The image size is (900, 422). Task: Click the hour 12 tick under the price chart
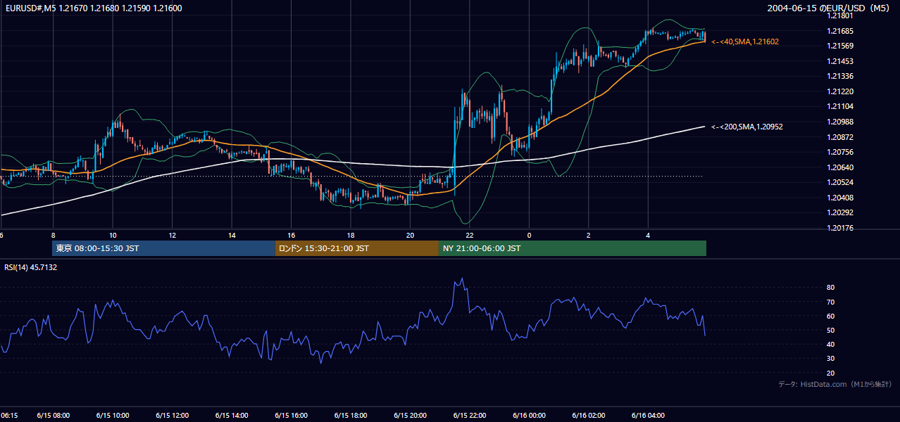pos(173,235)
